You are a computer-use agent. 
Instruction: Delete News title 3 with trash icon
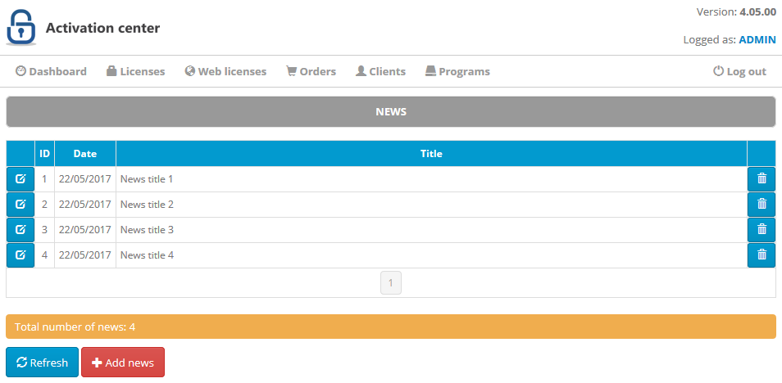762,230
